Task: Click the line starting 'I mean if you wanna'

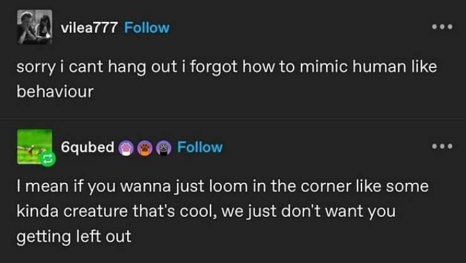Action: tap(223, 187)
